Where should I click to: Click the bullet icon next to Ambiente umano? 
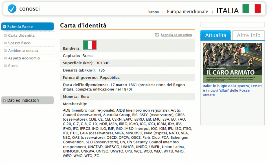coord(5,50)
